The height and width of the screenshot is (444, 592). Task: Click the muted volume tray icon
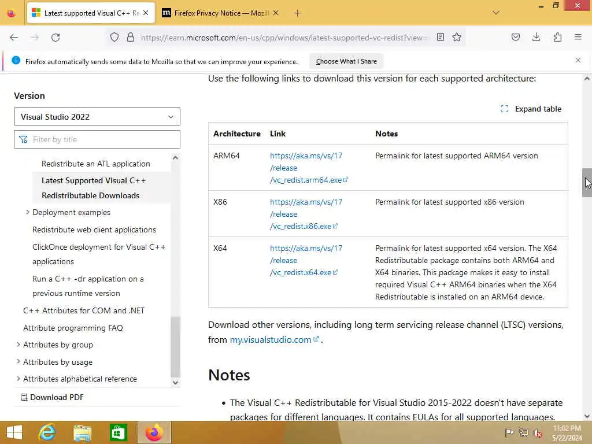point(537,432)
